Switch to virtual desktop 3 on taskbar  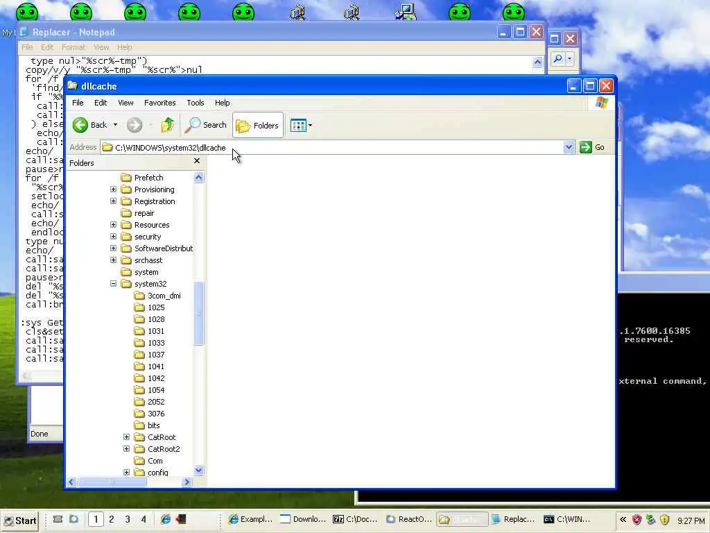click(128, 519)
